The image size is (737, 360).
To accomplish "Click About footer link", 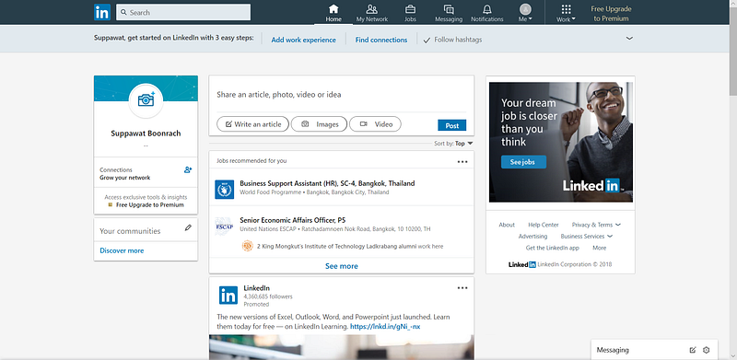I will pyautogui.click(x=507, y=225).
